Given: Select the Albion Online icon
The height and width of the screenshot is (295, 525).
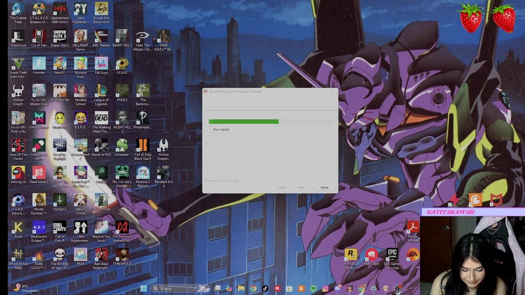Looking at the screenshot, I should (80, 204).
